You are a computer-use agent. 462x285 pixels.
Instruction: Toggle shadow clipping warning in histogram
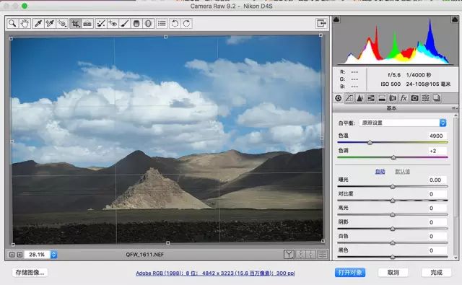click(336, 19)
